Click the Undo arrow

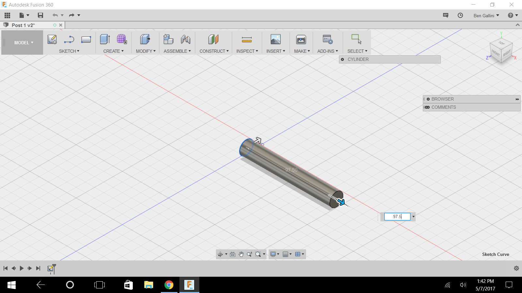(55, 15)
